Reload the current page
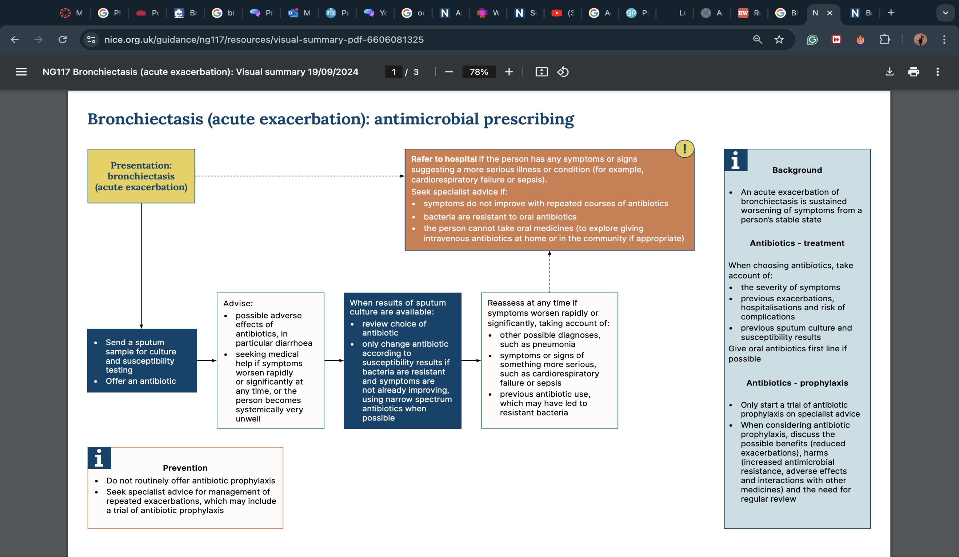959x557 pixels. point(63,40)
